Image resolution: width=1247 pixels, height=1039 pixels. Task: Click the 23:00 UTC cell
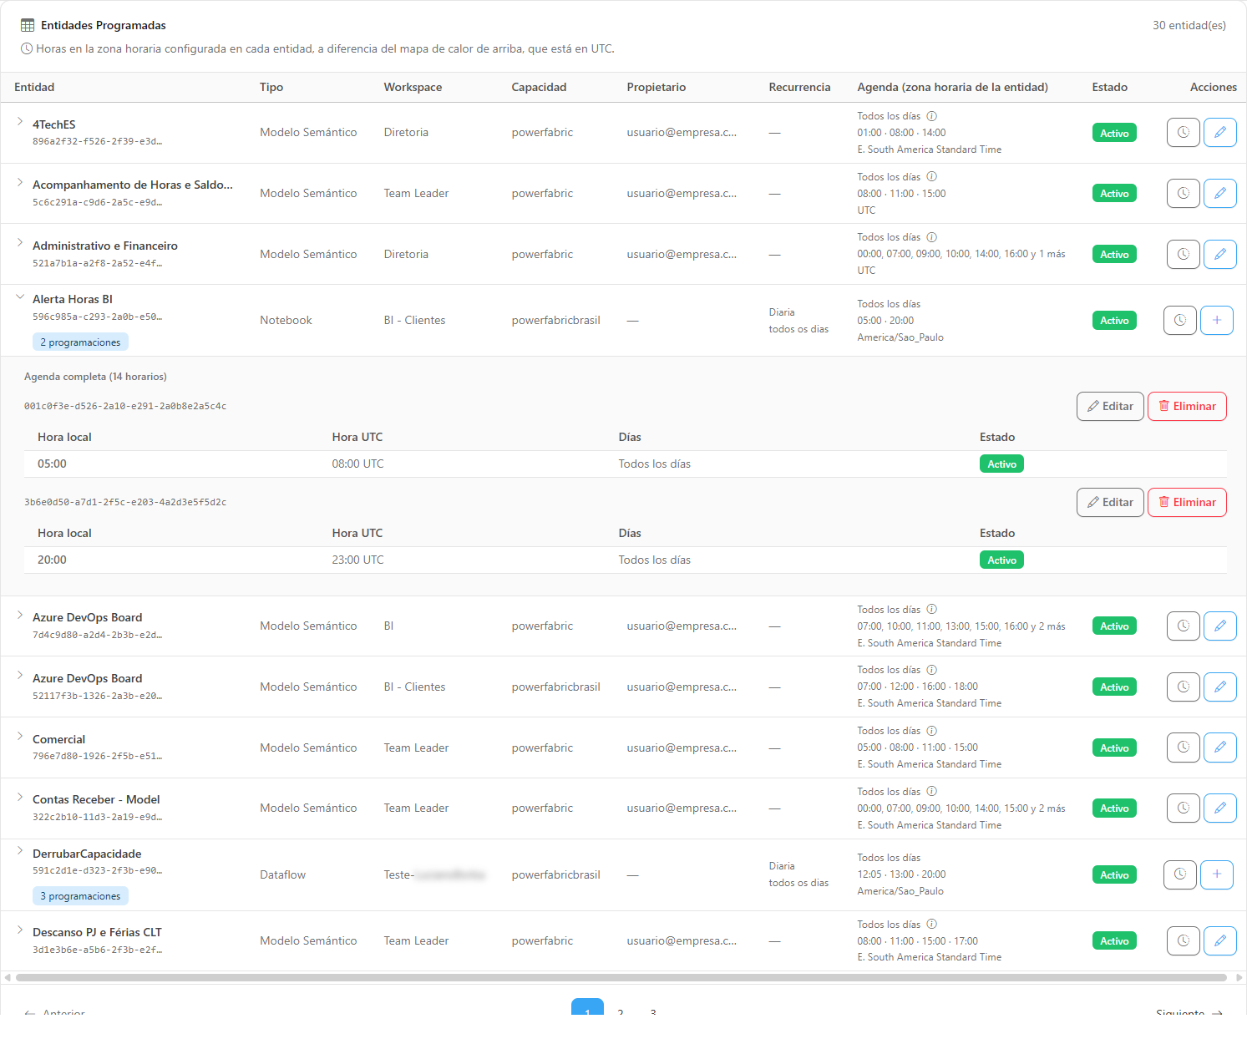coord(357,560)
